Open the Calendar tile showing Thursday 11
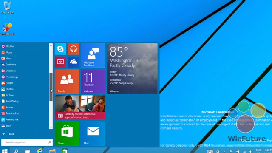Image resolution: width=272 pixels, height=153 pixels. tap(93, 82)
